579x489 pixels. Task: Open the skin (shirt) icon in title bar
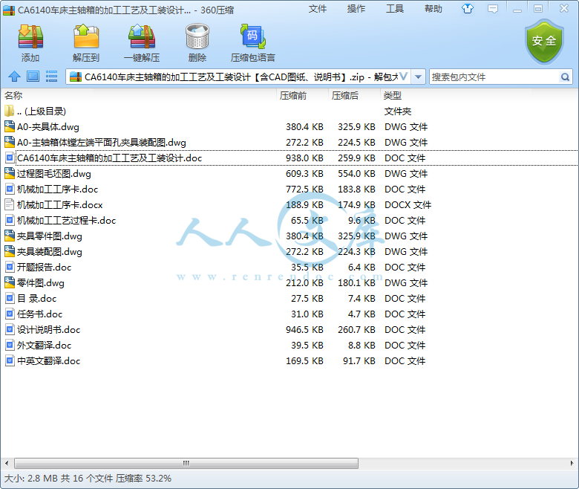click(468, 8)
